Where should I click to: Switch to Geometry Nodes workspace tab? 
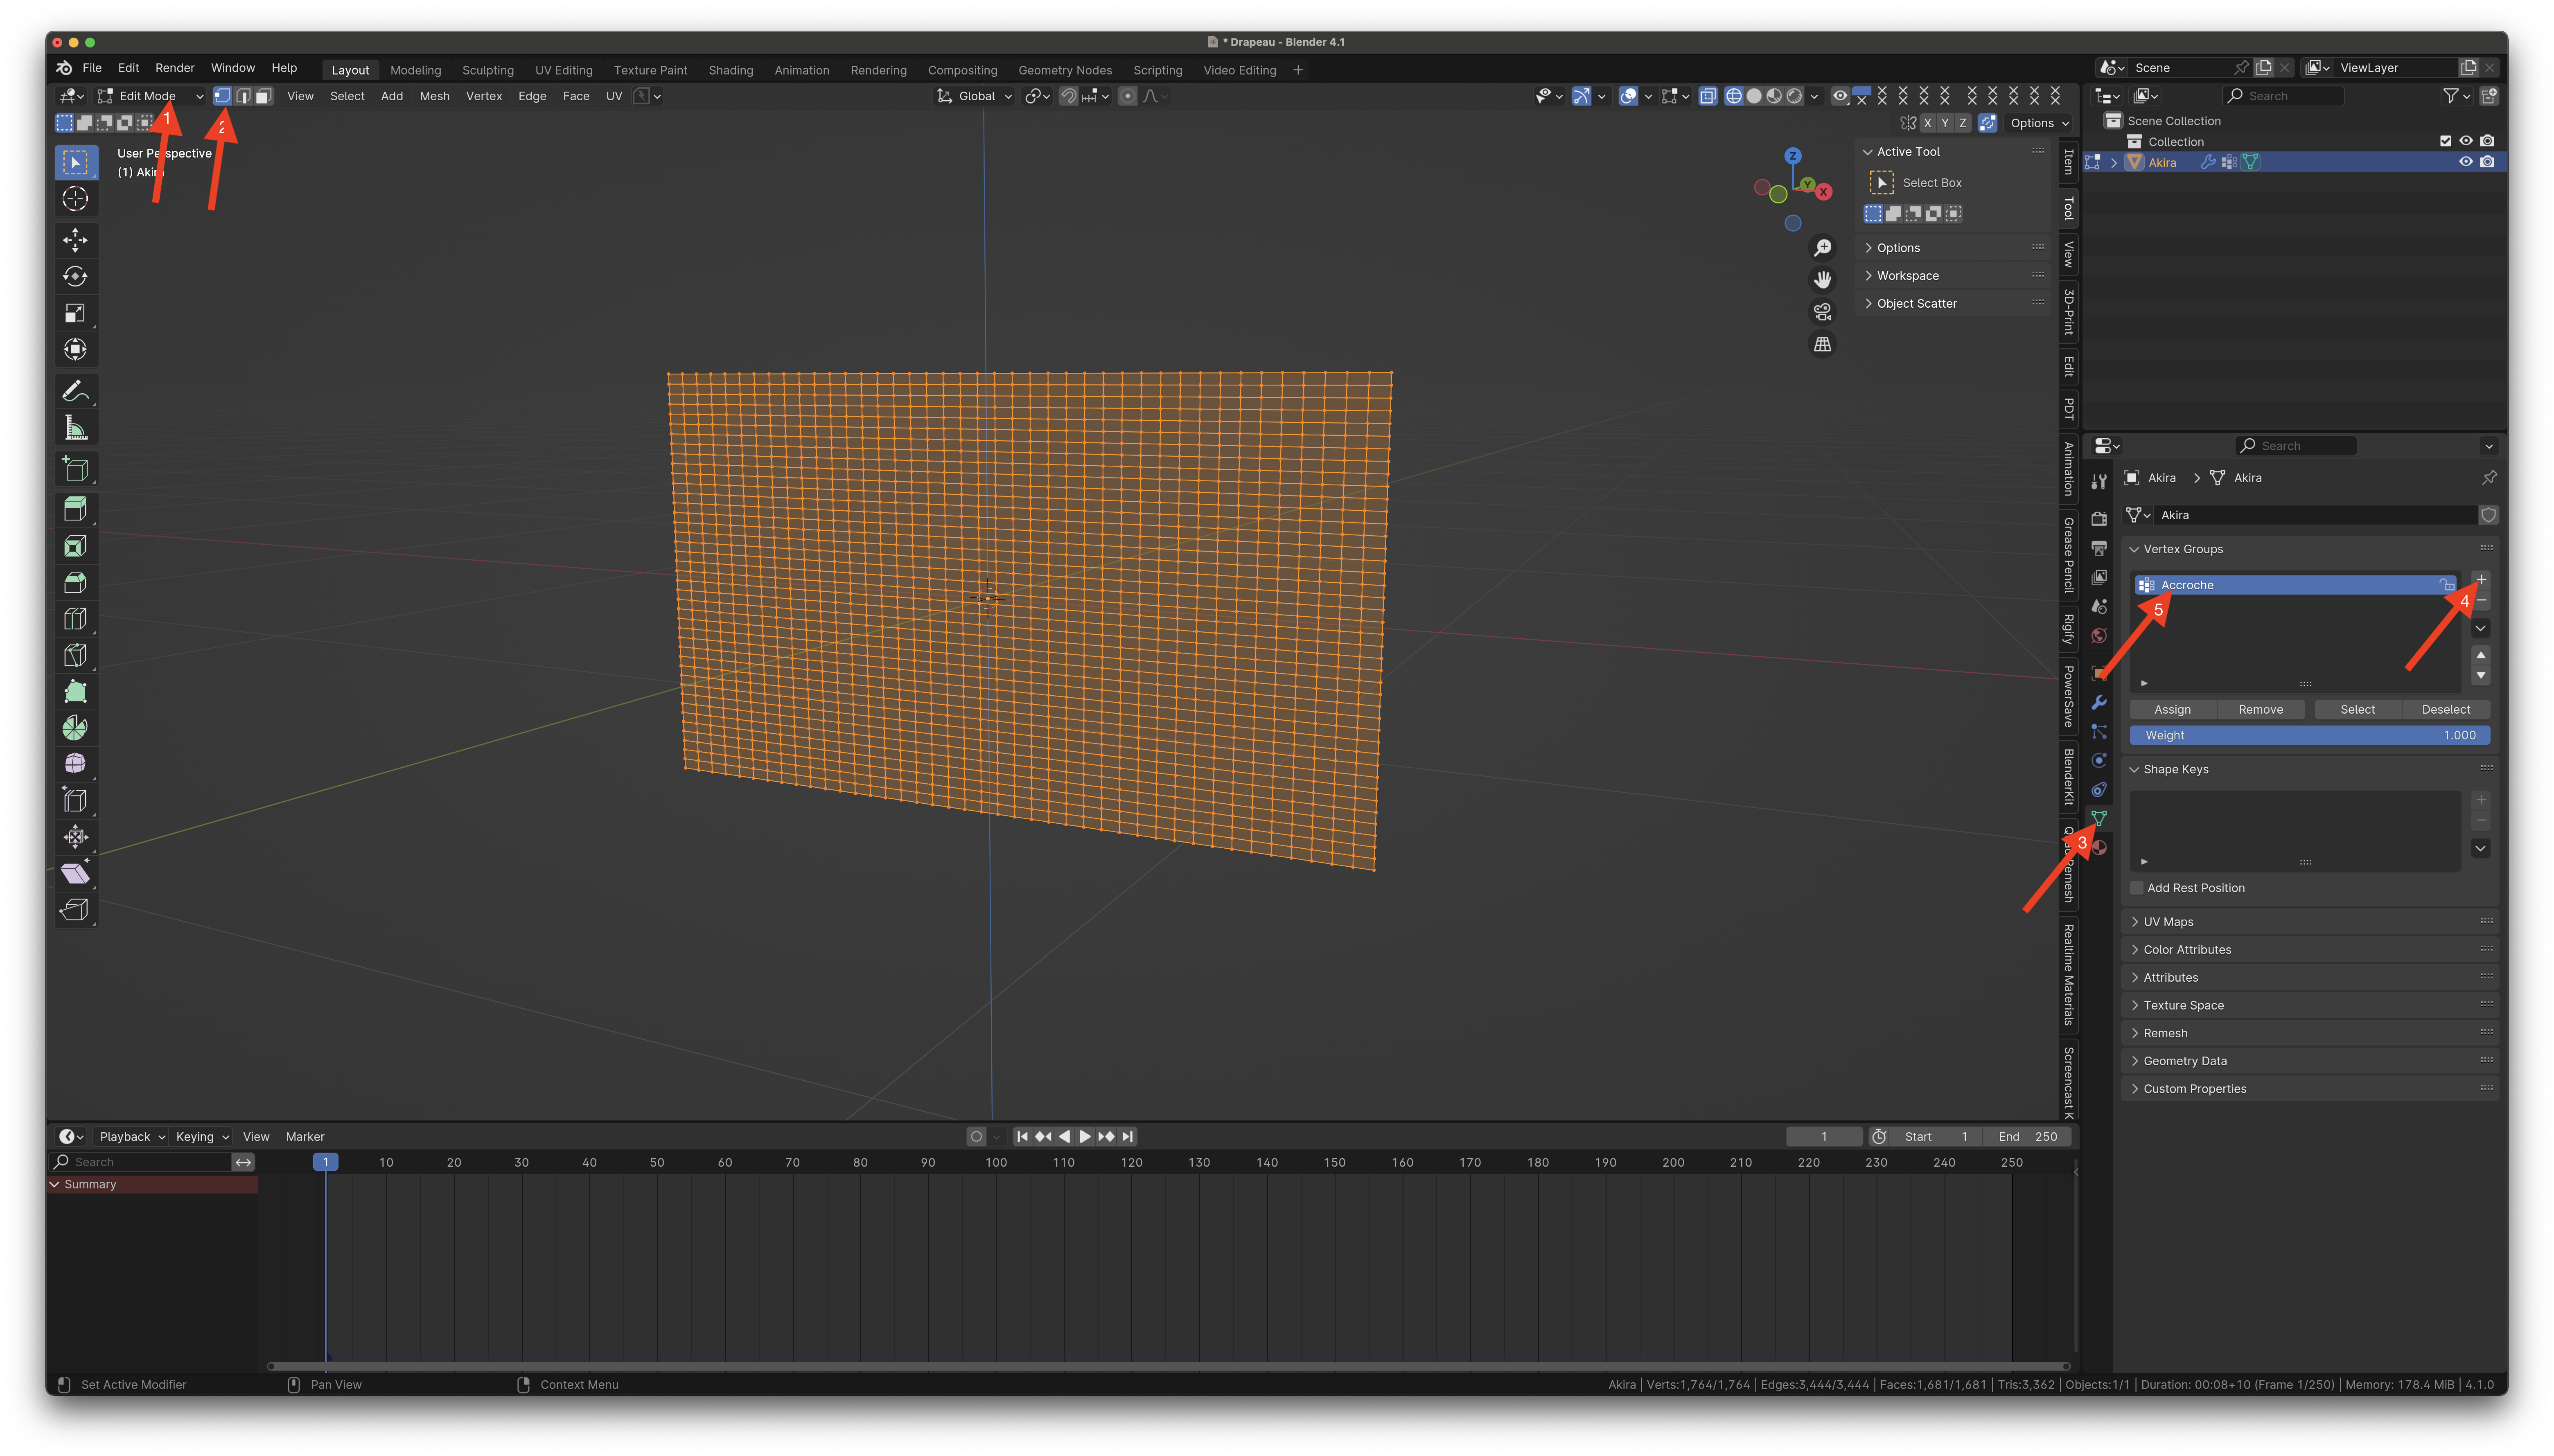click(1065, 70)
